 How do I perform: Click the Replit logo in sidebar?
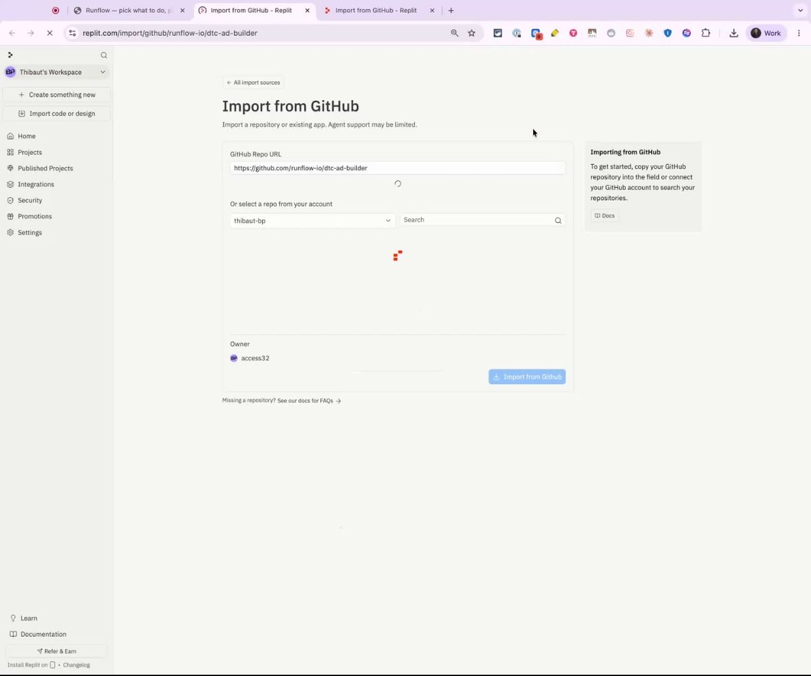coord(10,55)
